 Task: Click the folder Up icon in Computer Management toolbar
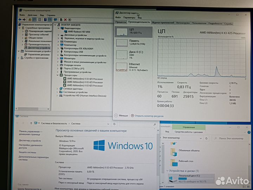tap(30, 20)
